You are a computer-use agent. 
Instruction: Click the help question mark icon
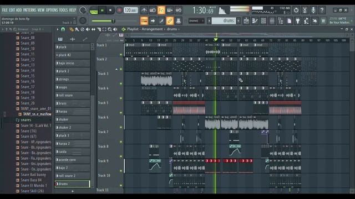322,10
